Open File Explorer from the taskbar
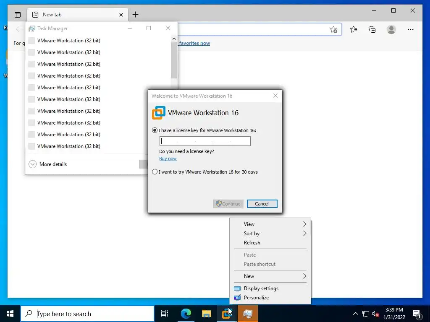430x322 pixels. (206, 314)
